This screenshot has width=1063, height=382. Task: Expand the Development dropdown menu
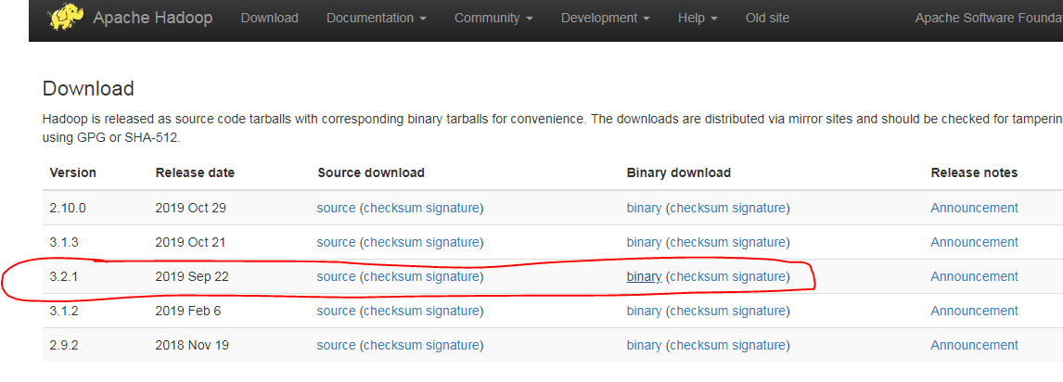(x=606, y=19)
